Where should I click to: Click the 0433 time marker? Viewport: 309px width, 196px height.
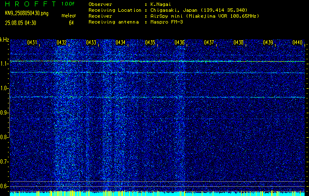click(91, 42)
